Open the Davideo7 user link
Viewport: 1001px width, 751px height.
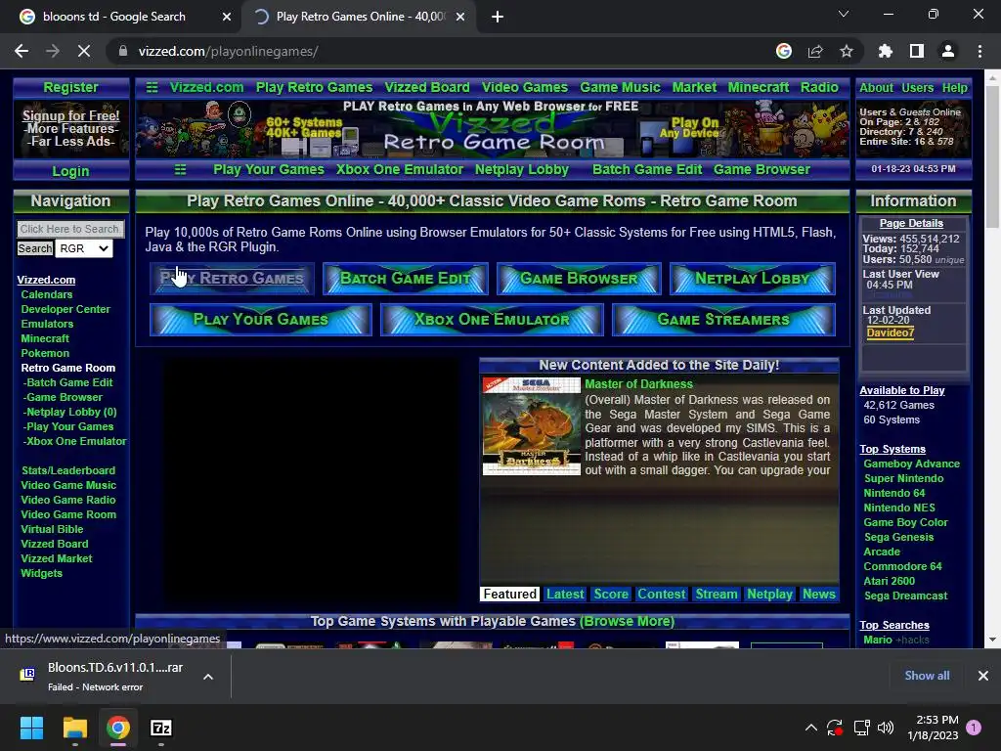[890, 332]
